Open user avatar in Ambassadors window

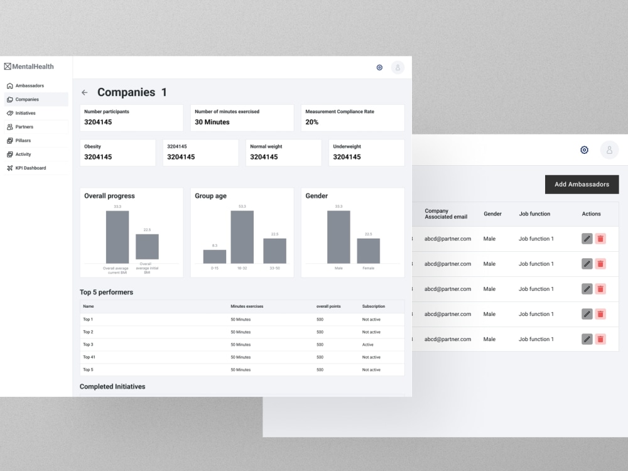click(609, 150)
